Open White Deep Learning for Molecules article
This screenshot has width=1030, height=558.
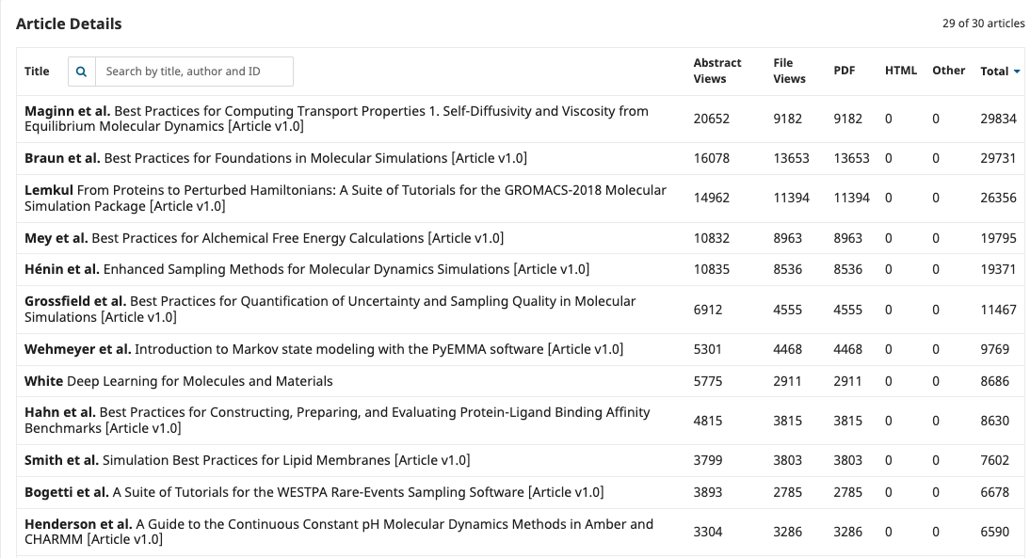[x=178, y=381]
